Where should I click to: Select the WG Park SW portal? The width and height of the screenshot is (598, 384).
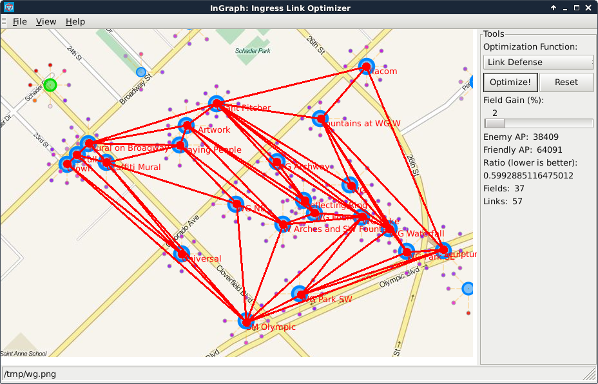pyautogui.click(x=300, y=294)
